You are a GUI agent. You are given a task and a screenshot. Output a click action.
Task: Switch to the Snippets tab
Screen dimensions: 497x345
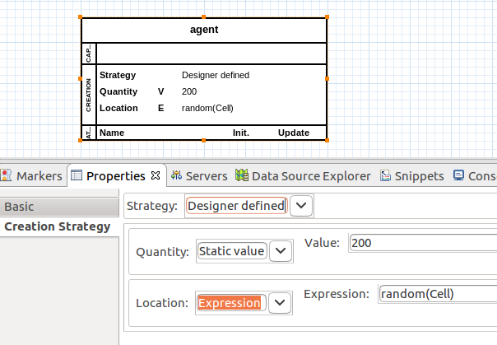point(412,176)
